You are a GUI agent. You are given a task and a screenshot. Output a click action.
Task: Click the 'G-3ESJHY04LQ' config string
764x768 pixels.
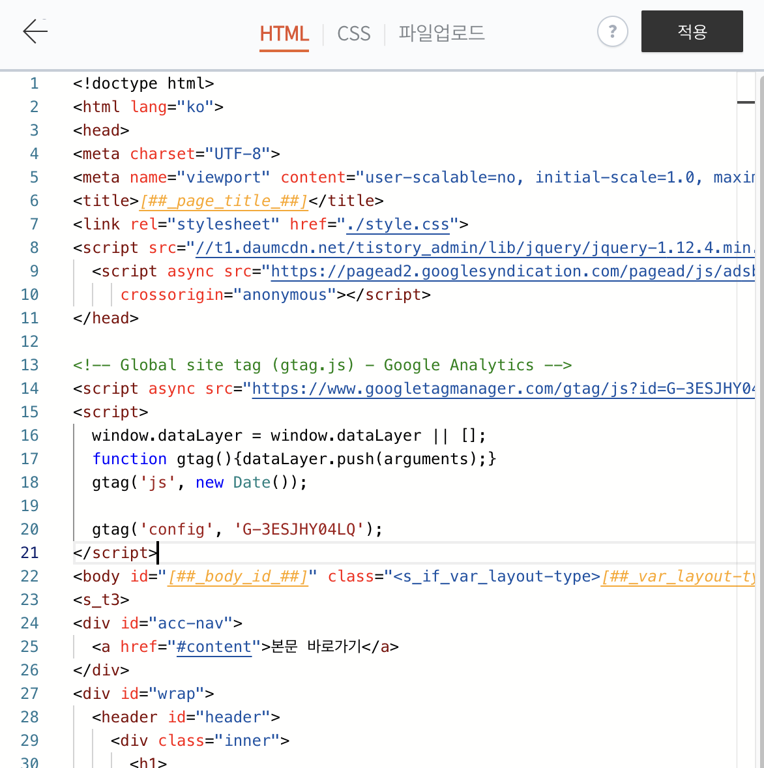299,530
